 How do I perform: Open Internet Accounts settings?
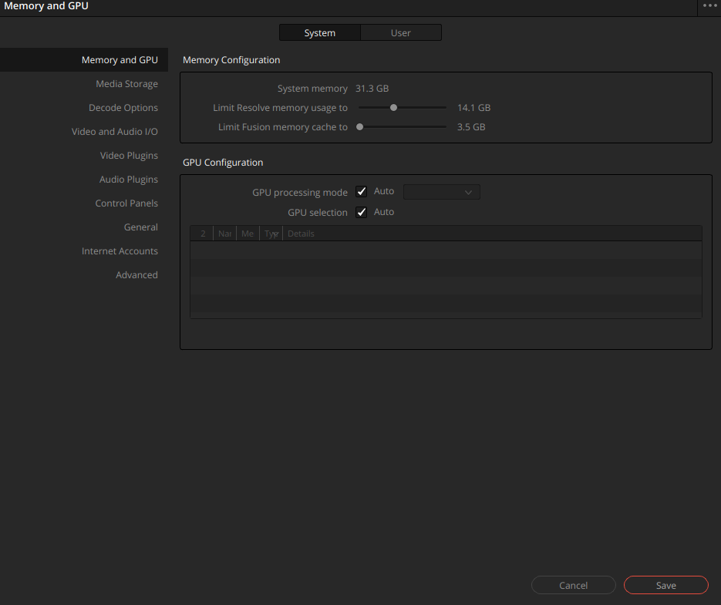(x=120, y=251)
